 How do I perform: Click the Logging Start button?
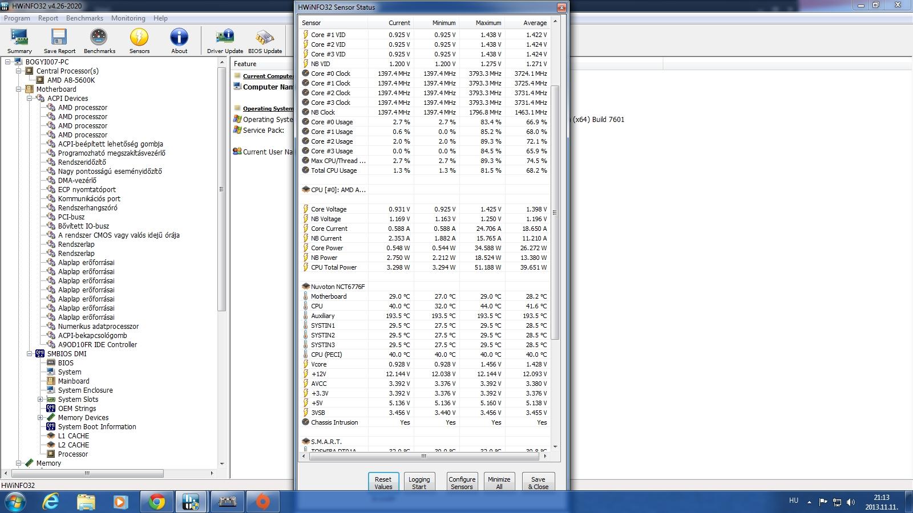click(x=419, y=482)
